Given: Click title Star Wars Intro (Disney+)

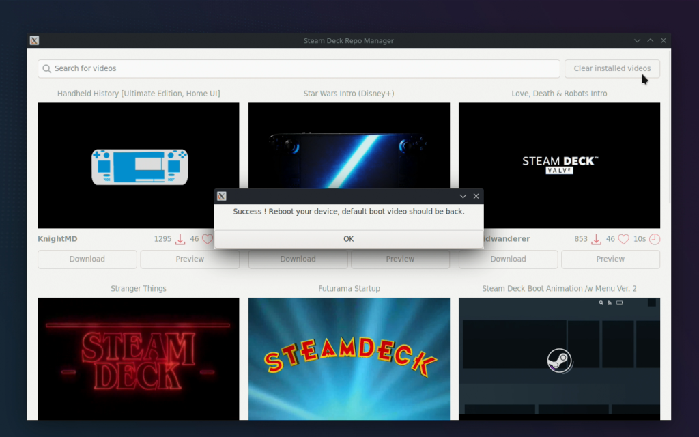Looking at the screenshot, I should pyautogui.click(x=349, y=93).
